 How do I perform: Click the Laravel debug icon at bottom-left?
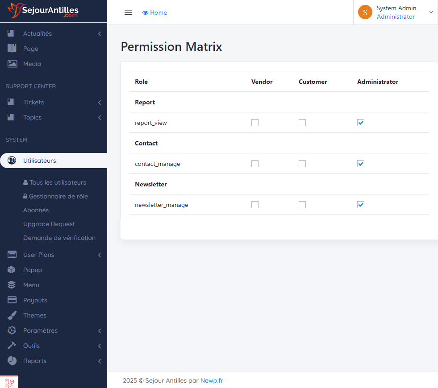click(9, 382)
